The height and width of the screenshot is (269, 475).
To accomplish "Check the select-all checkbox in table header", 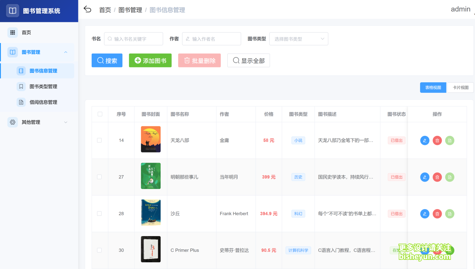I will [100, 114].
